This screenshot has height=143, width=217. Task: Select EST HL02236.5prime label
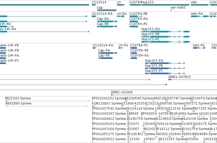coord(195,119)
